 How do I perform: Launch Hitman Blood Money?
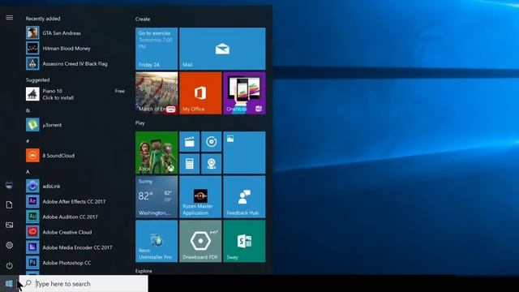pos(75,49)
